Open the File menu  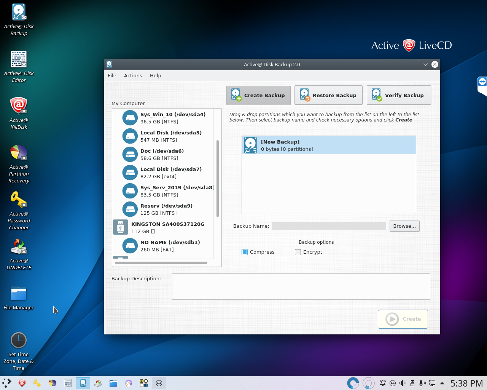coord(112,76)
